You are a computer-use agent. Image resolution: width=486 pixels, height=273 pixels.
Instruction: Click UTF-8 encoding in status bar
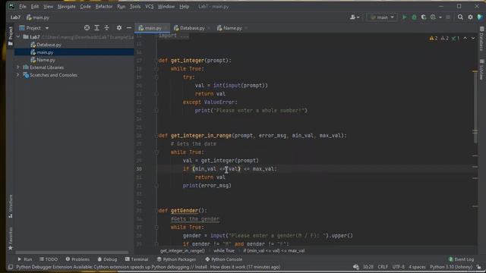[x=398, y=267]
